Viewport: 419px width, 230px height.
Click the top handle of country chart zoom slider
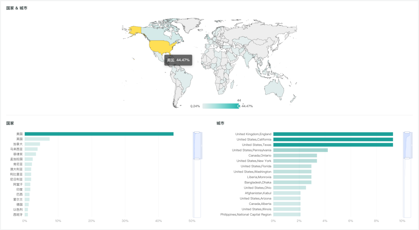pyautogui.click(x=197, y=133)
